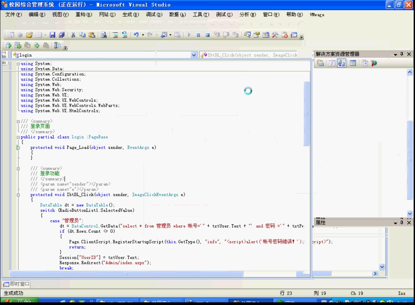The width and height of the screenshot is (415, 305).
Task: Collapse the login class outline node
Action: click(x=19, y=137)
